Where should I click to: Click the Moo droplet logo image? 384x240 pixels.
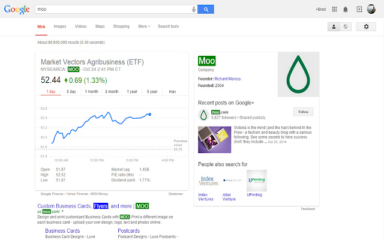[298, 74]
